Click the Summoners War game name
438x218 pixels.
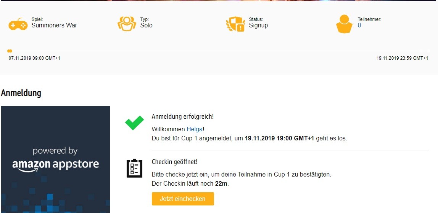(54, 25)
